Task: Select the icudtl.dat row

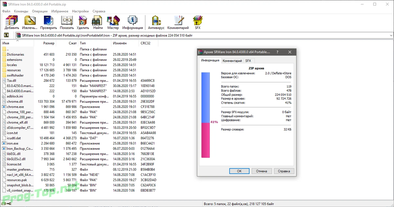Action: pos(79,138)
